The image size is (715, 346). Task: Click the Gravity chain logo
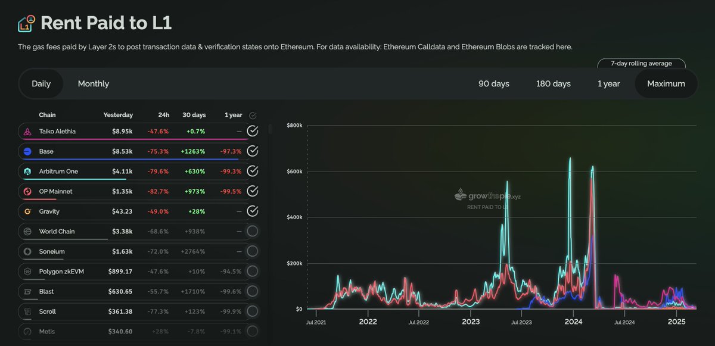(27, 211)
